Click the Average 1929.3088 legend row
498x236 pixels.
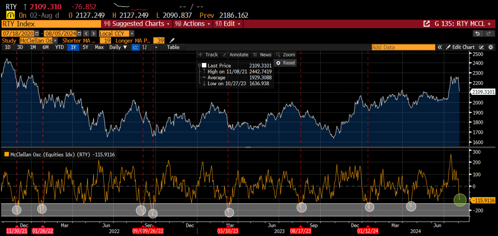tap(235, 77)
